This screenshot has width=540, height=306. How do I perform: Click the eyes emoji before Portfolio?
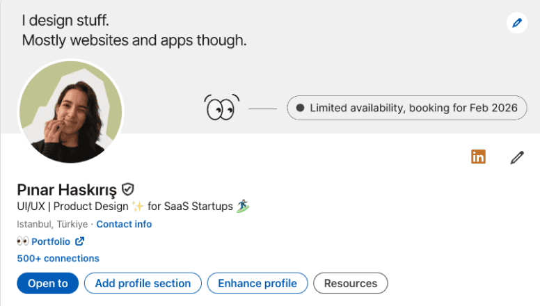coord(23,241)
